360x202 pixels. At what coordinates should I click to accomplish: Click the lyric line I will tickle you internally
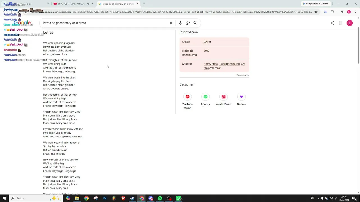57,133
